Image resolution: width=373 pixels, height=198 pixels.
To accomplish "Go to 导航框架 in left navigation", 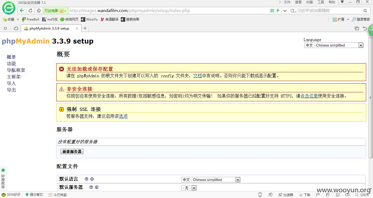I will pos(16,70).
